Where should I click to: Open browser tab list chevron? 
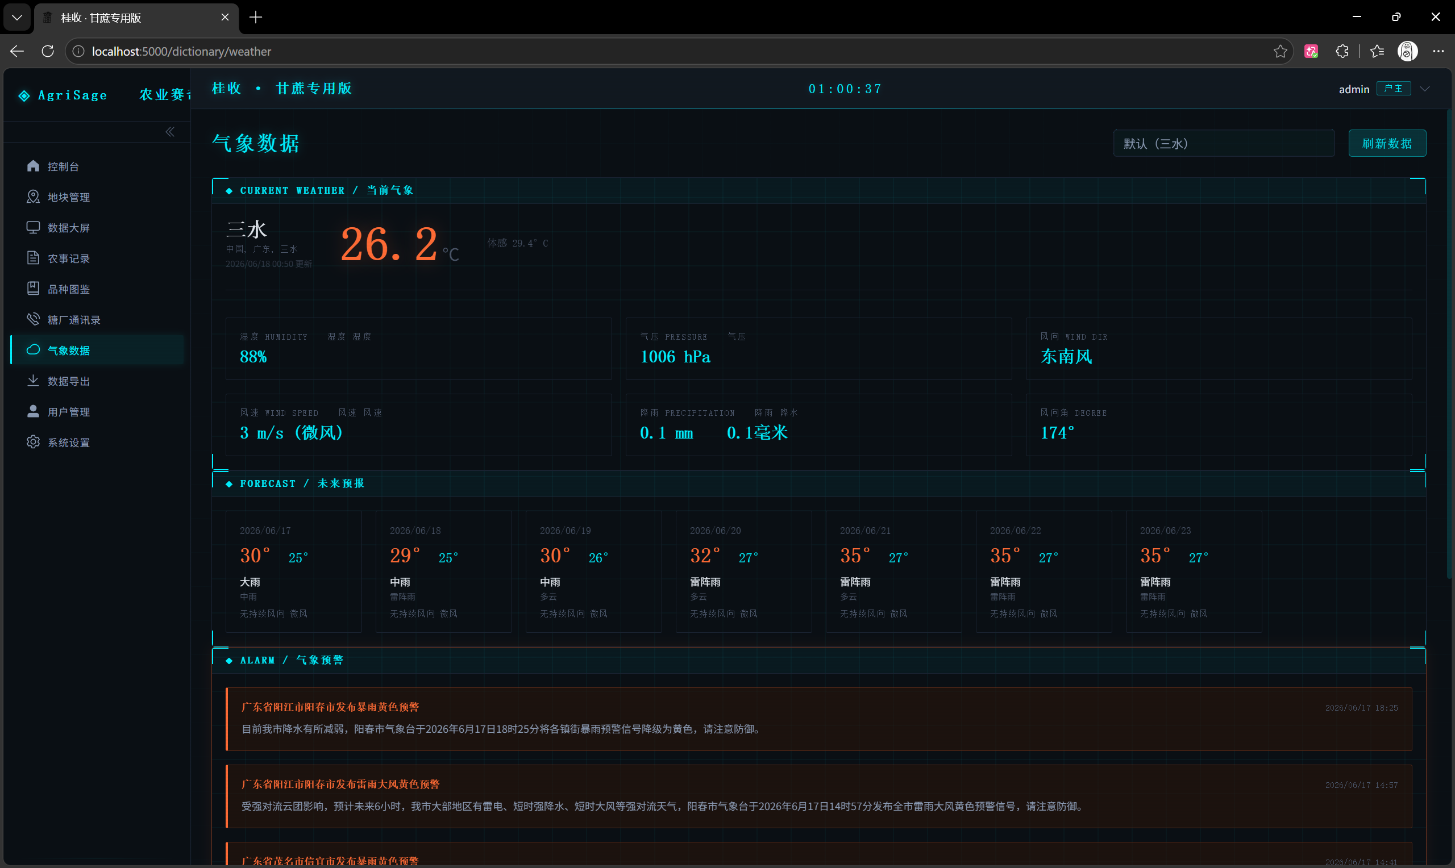coord(17,18)
